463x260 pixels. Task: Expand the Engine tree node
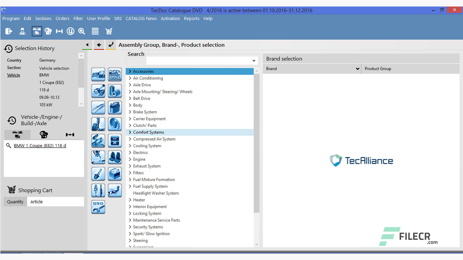pyautogui.click(x=130, y=159)
